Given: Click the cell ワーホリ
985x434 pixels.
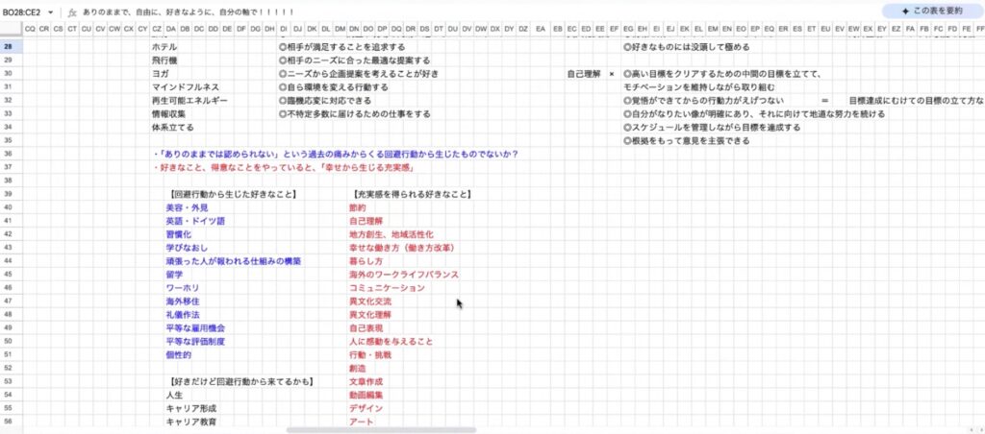Looking at the screenshot, I should 183,288.
